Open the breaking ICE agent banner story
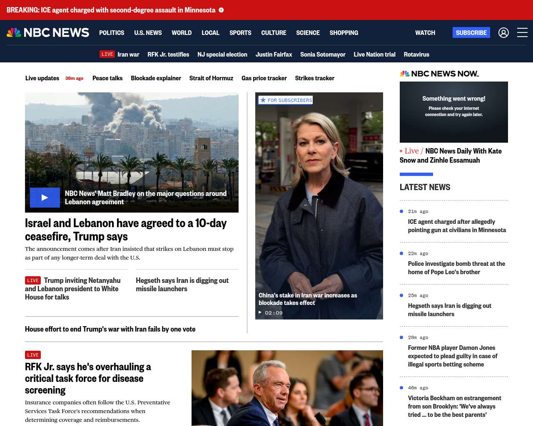This screenshot has width=533, height=426. (111, 10)
